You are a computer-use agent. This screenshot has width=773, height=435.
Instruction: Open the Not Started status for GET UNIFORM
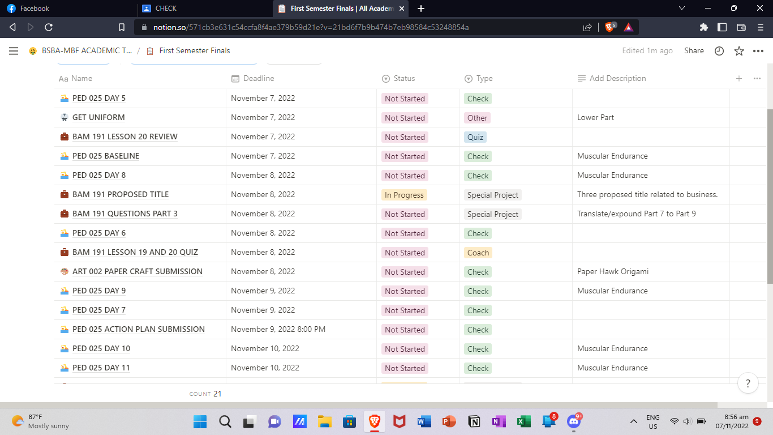tap(405, 118)
